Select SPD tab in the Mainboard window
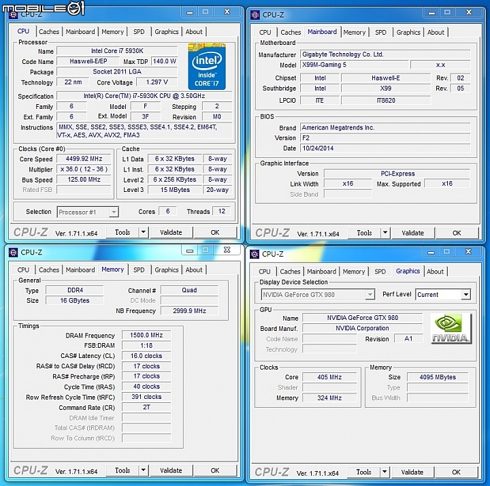Image resolution: width=490 pixels, height=486 pixels. [380, 32]
